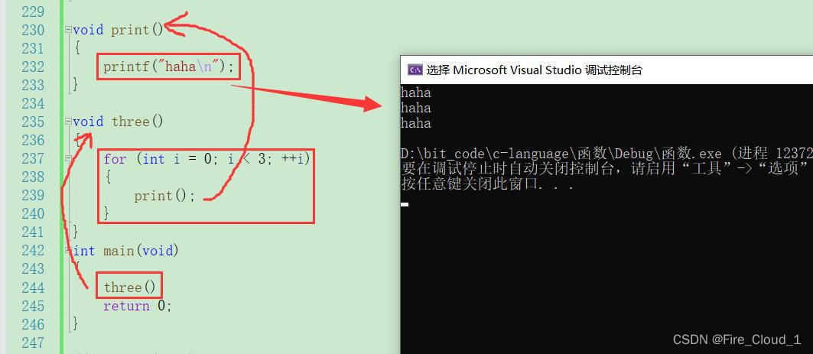
Task: Select line number 229 in the gutter
Action: tap(33, 11)
